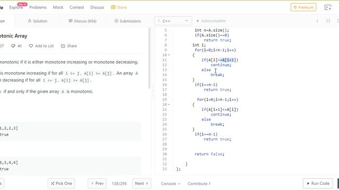339x190 pixels.
Task: Collapse the code fold at line 20
Action: (169, 104)
